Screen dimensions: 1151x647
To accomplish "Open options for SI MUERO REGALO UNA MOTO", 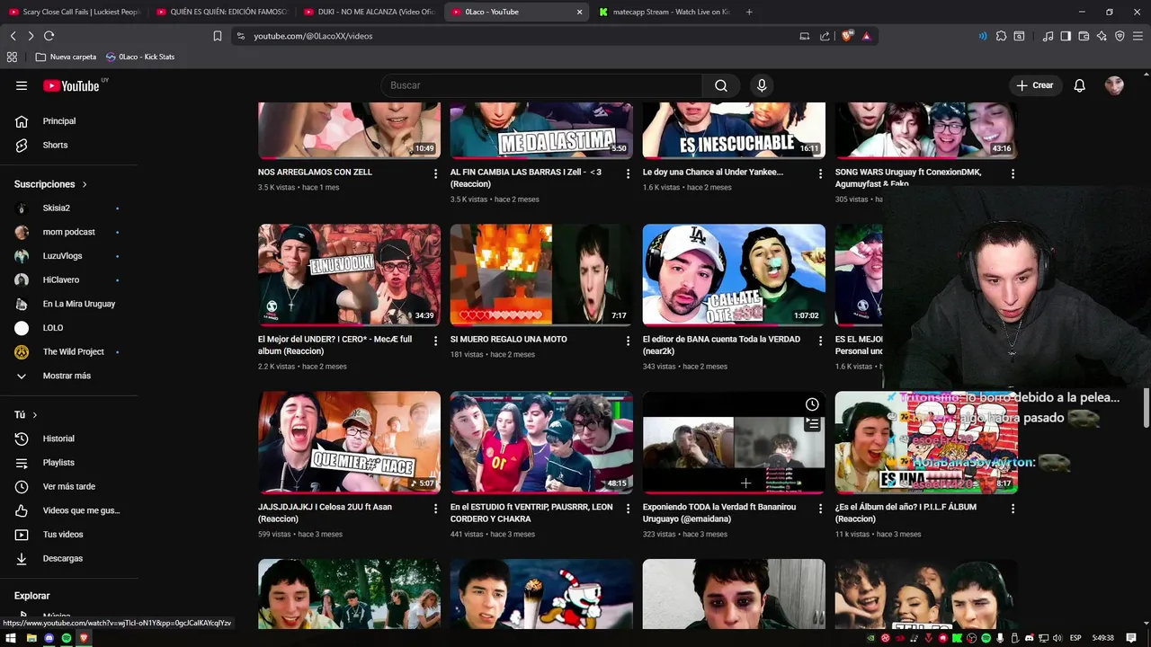I will (629, 341).
